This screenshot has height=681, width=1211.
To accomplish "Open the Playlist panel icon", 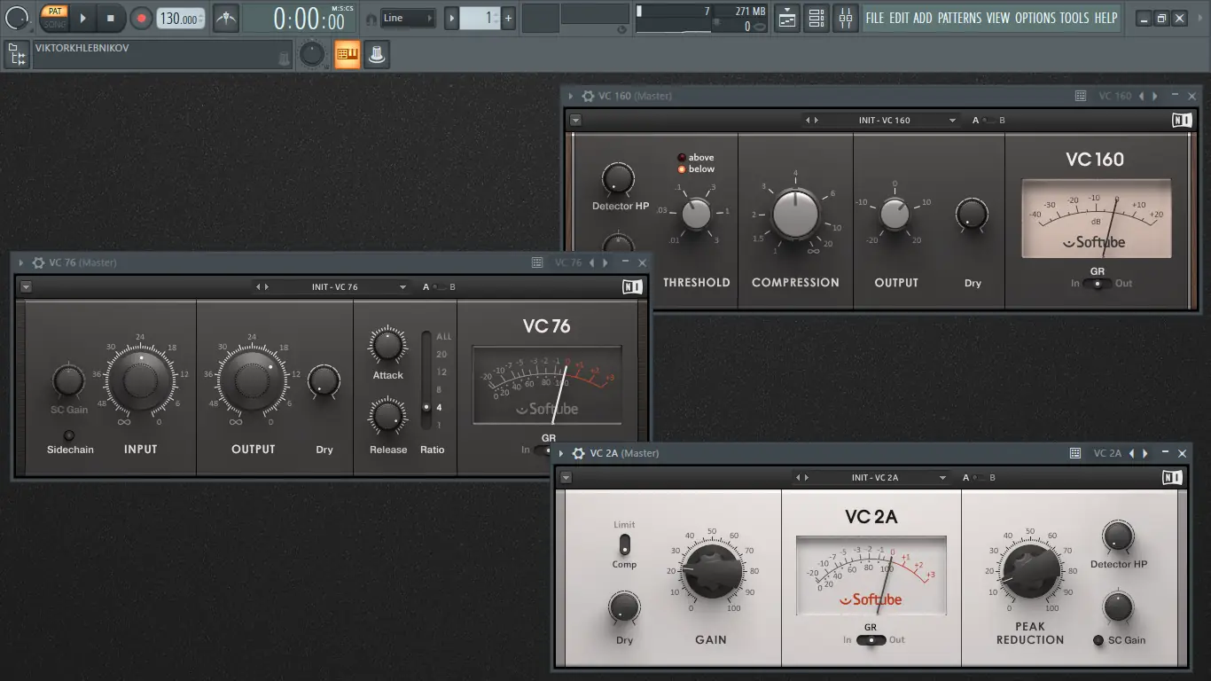I will 786,17.
